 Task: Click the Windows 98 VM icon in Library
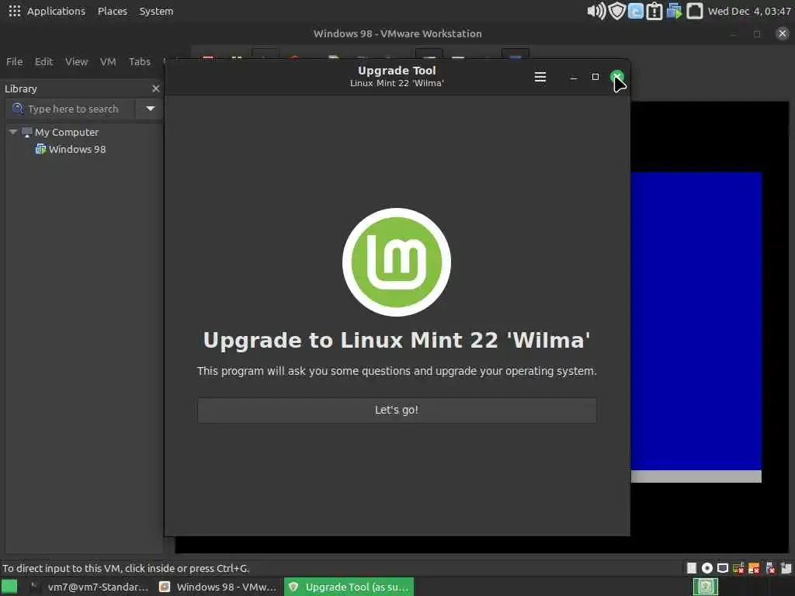click(40, 149)
